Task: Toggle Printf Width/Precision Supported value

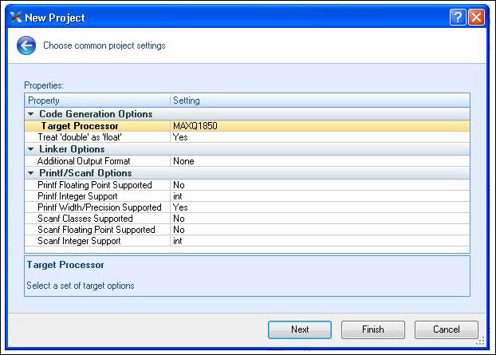Action: tap(319, 207)
